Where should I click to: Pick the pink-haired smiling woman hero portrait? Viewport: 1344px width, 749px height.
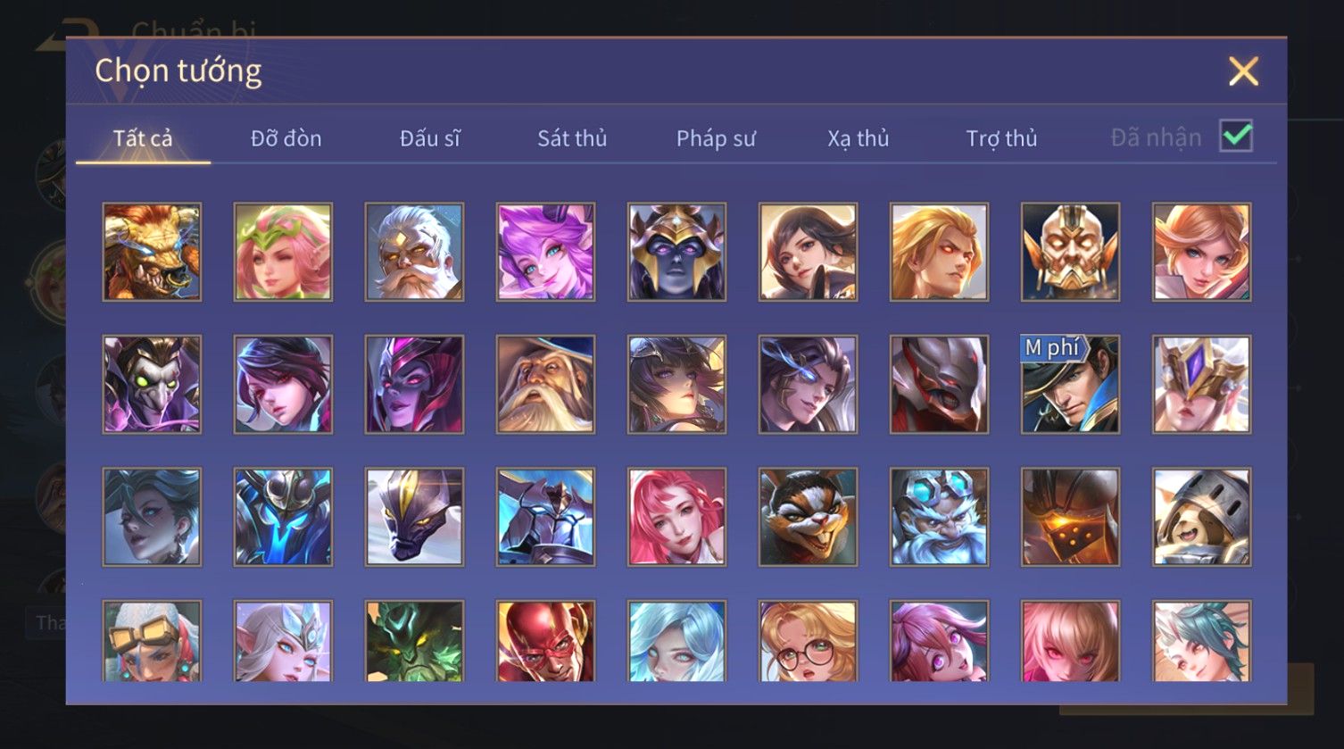point(676,517)
